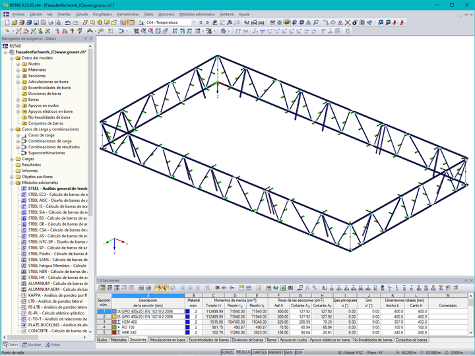Viewport: 475px width, 356px height.
Task: Toggle the table panel display button
Action: coord(131,22)
